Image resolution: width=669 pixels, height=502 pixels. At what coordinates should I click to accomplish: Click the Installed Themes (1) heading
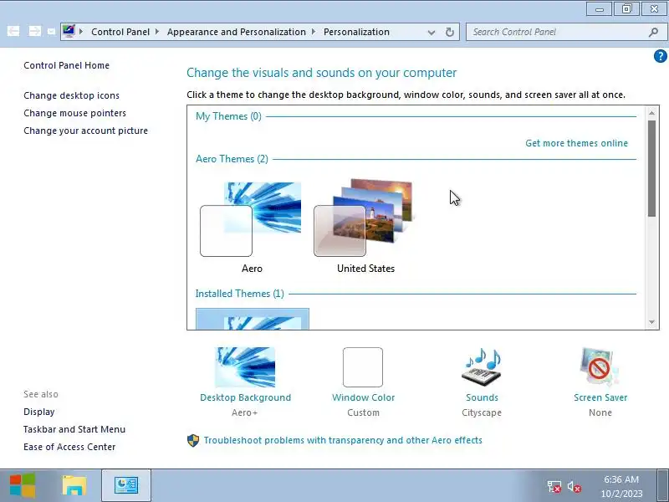240,294
